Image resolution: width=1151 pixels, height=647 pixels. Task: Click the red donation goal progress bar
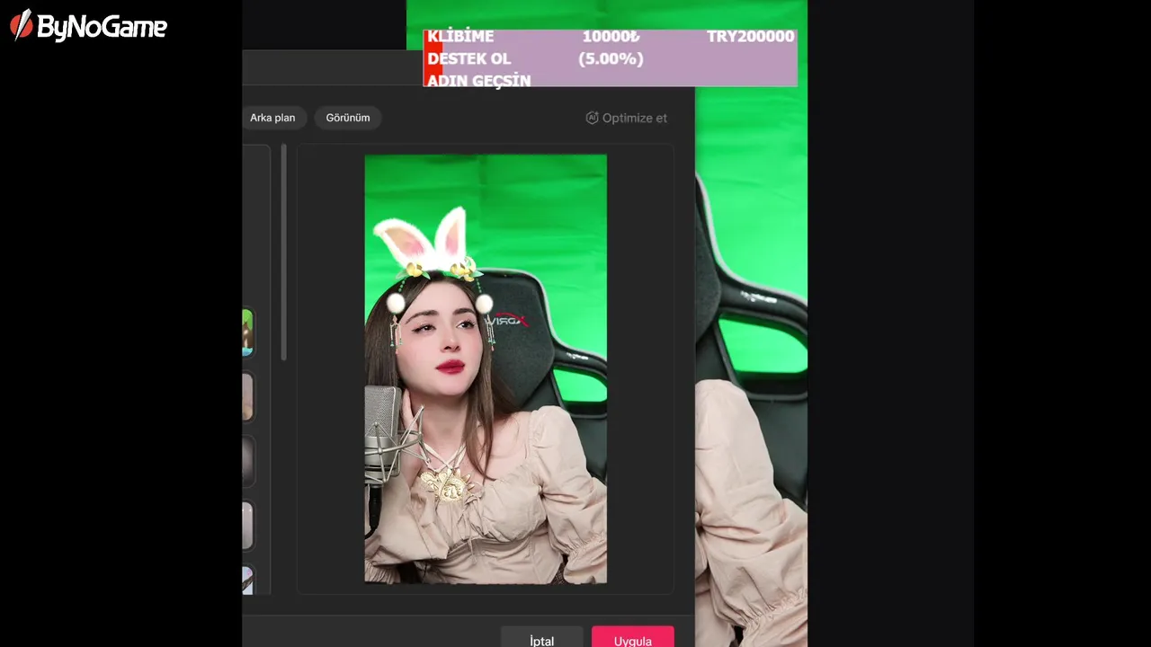click(x=433, y=58)
